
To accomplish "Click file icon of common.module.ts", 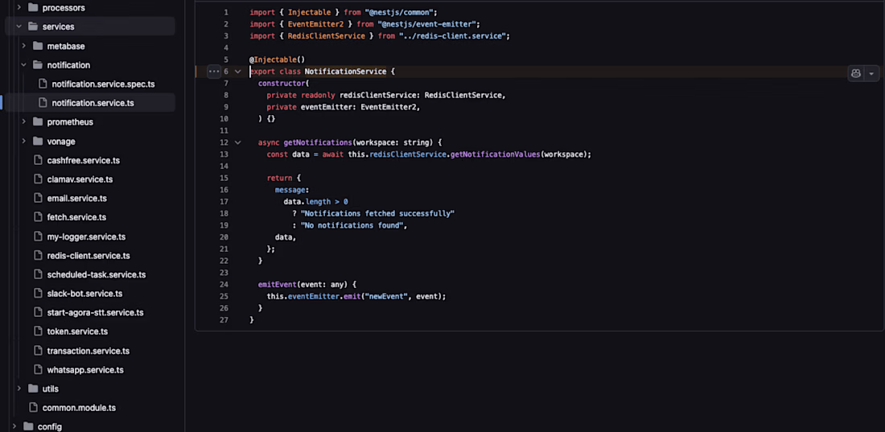I will [33, 407].
